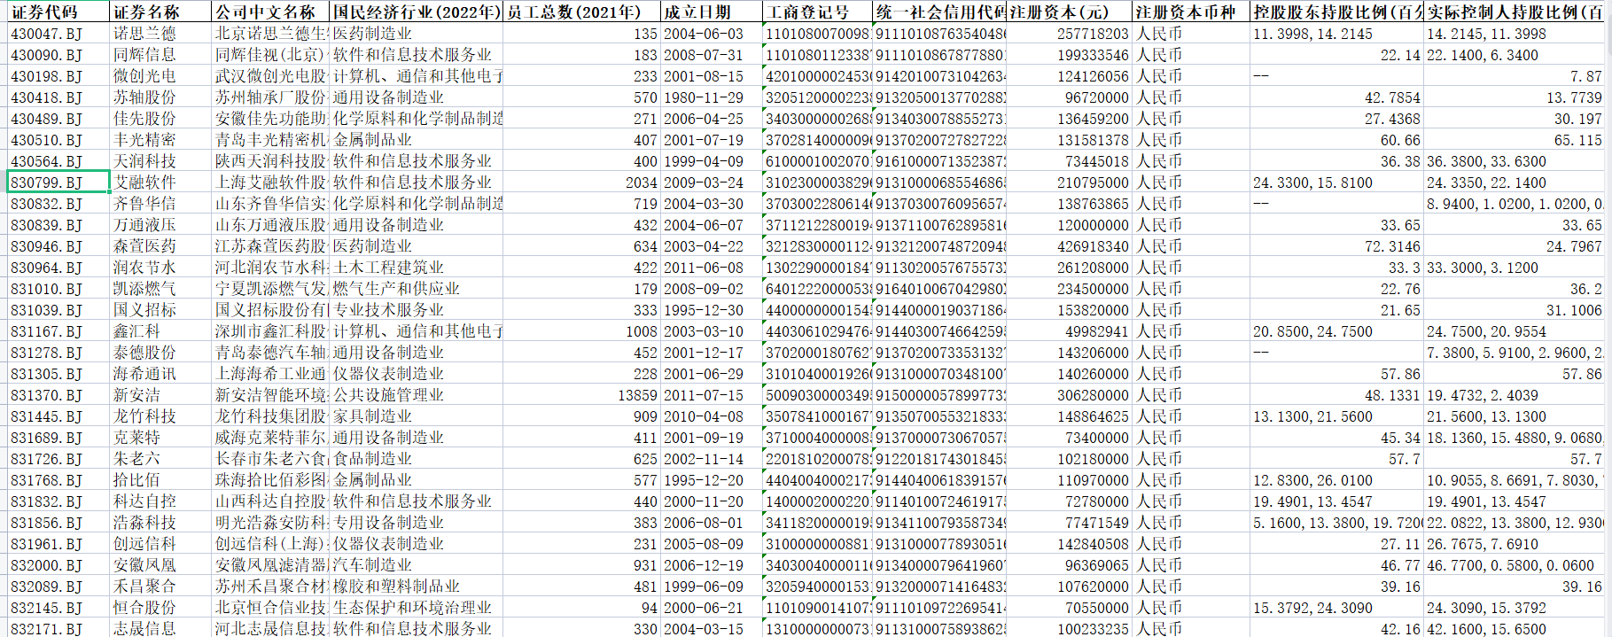Click employee count cell 13859
Viewport: 1612px width, 637px height.
581,395
